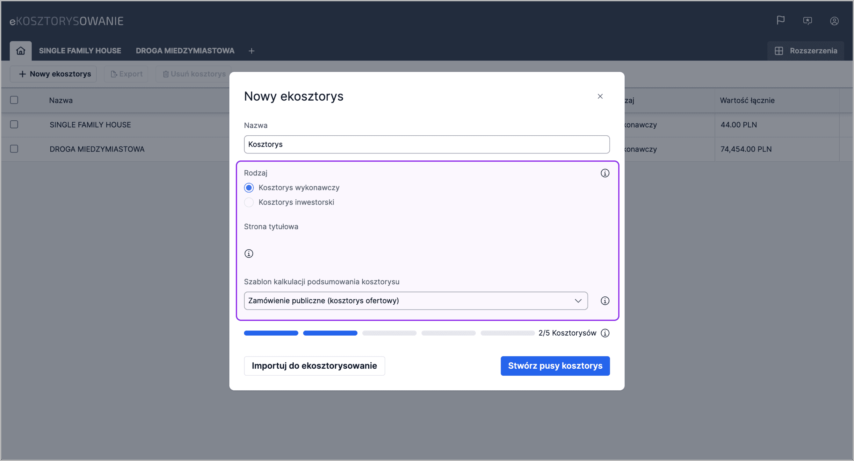Click Importuj do ekosztorysowanie button
The height and width of the screenshot is (461, 854).
tap(314, 366)
